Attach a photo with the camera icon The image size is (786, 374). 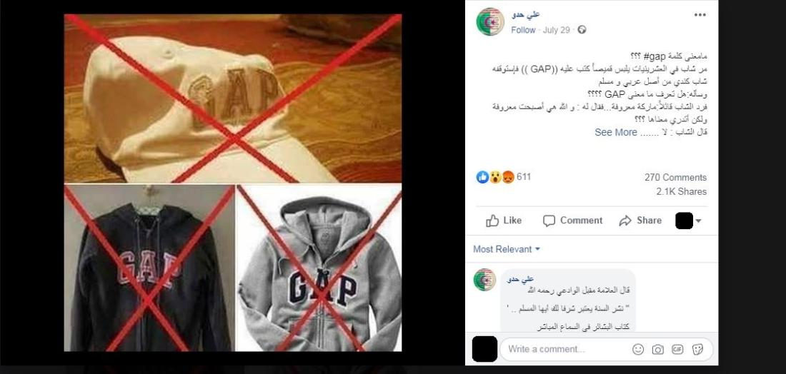point(657,350)
